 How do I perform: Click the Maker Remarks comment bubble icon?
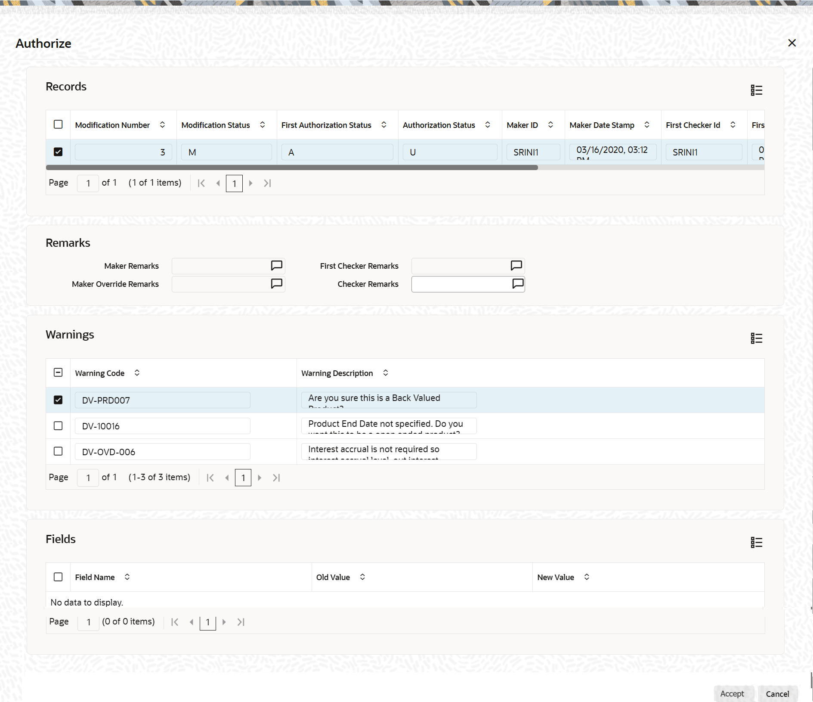pos(276,266)
